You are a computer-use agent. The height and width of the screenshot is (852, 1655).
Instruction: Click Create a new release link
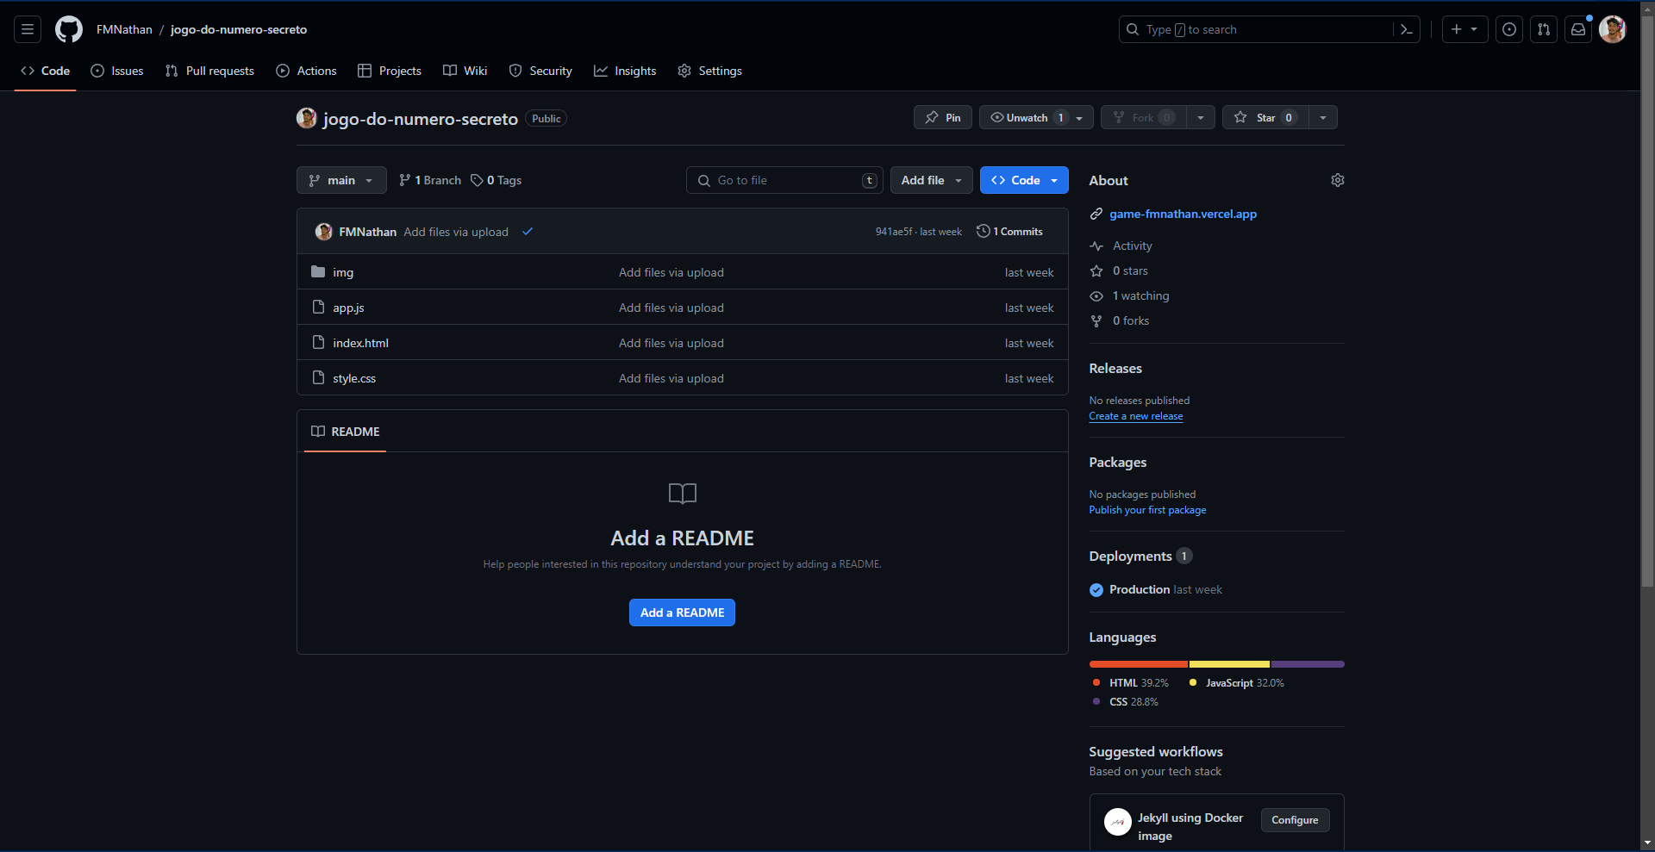click(x=1136, y=416)
